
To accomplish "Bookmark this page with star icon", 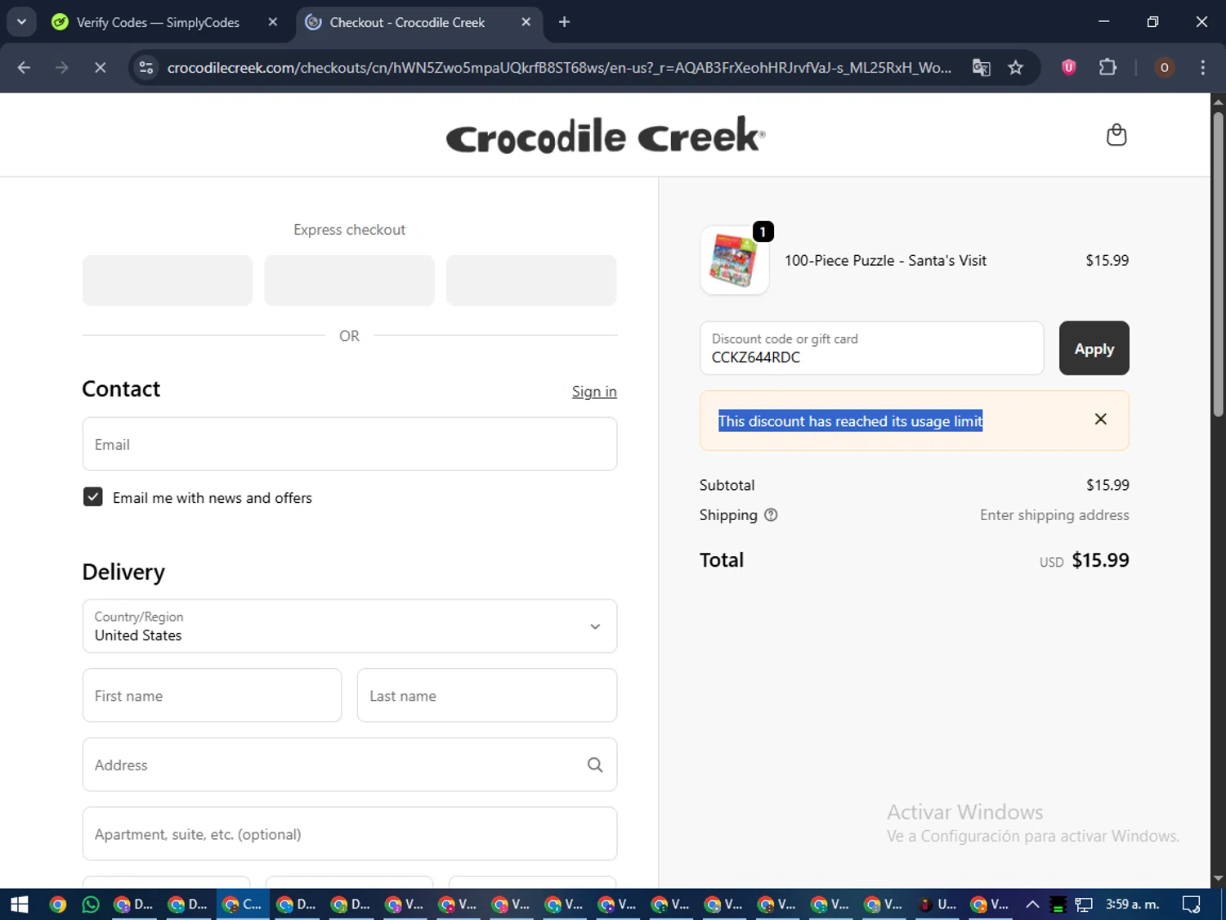I will pos(1015,68).
